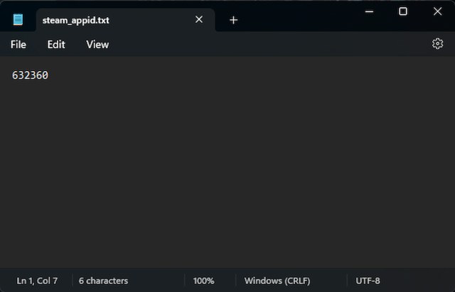Maximize the Notepad window
Image resolution: width=455 pixels, height=292 pixels.
click(x=403, y=11)
